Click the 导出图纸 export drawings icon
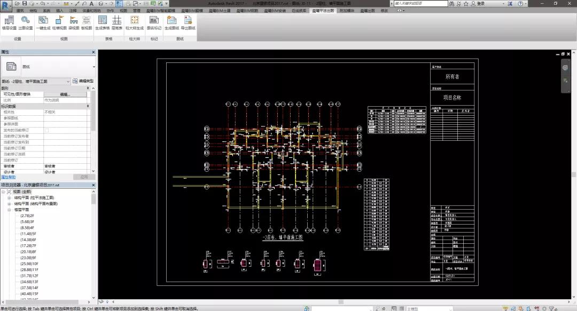Image resolution: width=577 pixels, height=311 pixels. (188, 23)
